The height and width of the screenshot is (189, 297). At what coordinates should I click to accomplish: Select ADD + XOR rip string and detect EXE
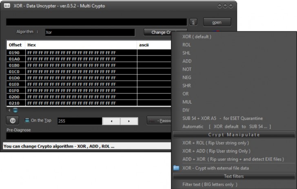(x=233, y=159)
